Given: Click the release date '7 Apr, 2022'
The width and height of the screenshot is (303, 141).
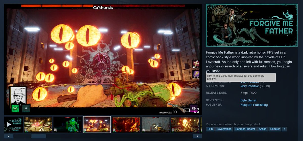Looking at the screenshot, I should click(249, 93).
